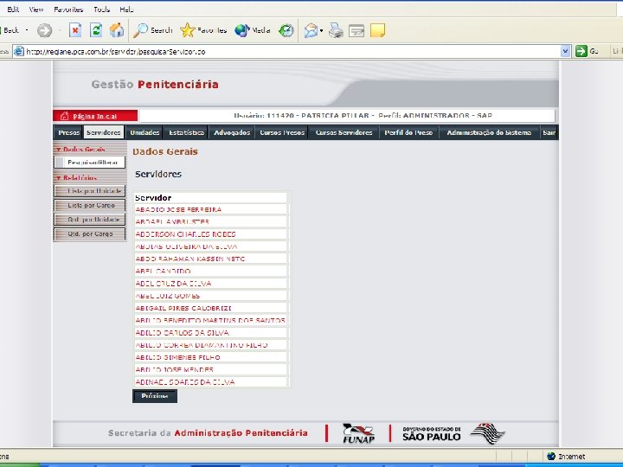This screenshot has height=467, width=623.
Task: Open ABINAEL SOARES DA SILVA record
Action: tap(185, 382)
